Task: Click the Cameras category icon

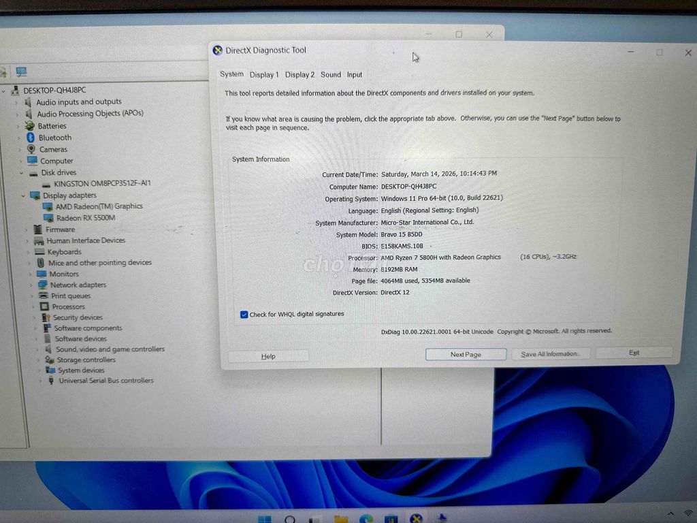Action: [x=31, y=149]
